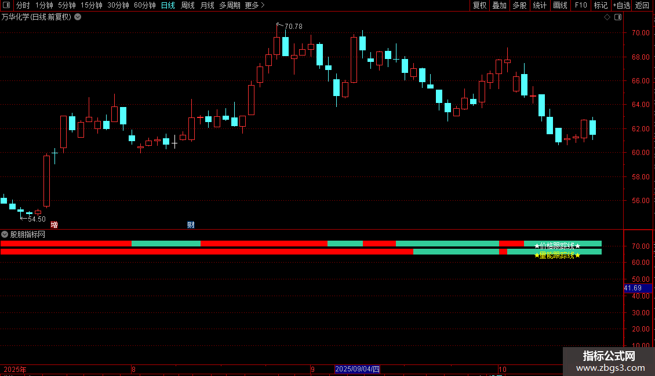This screenshot has width=655, height=376.
Task: Open the 多周期 multi-period view
Action: (x=230, y=5)
